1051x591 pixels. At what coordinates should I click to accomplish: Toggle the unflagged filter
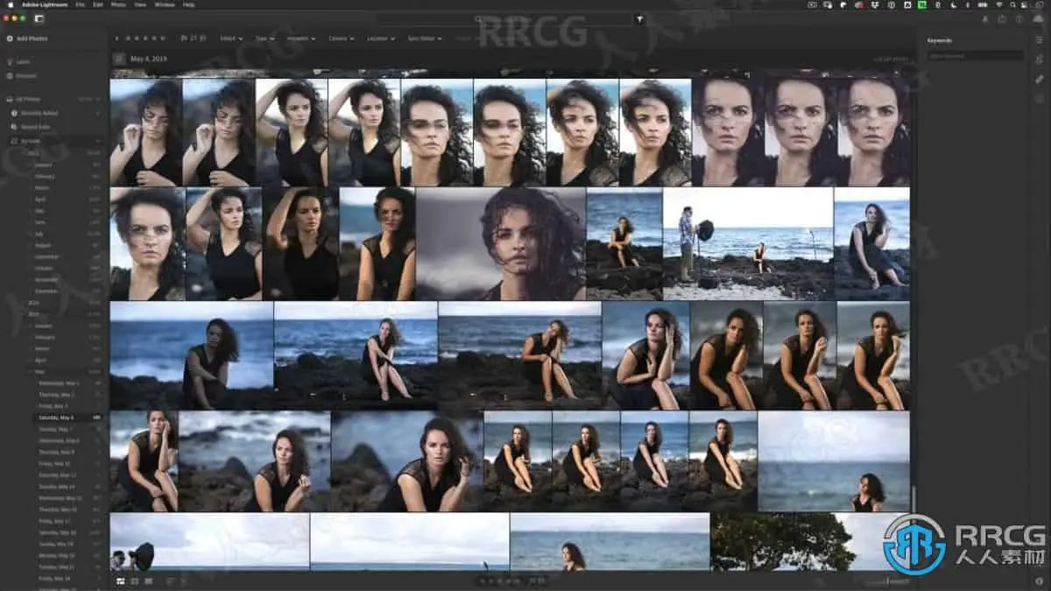(x=192, y=39)
